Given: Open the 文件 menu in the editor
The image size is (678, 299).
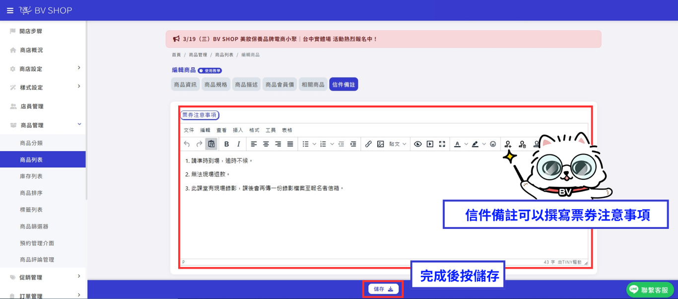Looking at the screenshot, I should click(189, 130).
